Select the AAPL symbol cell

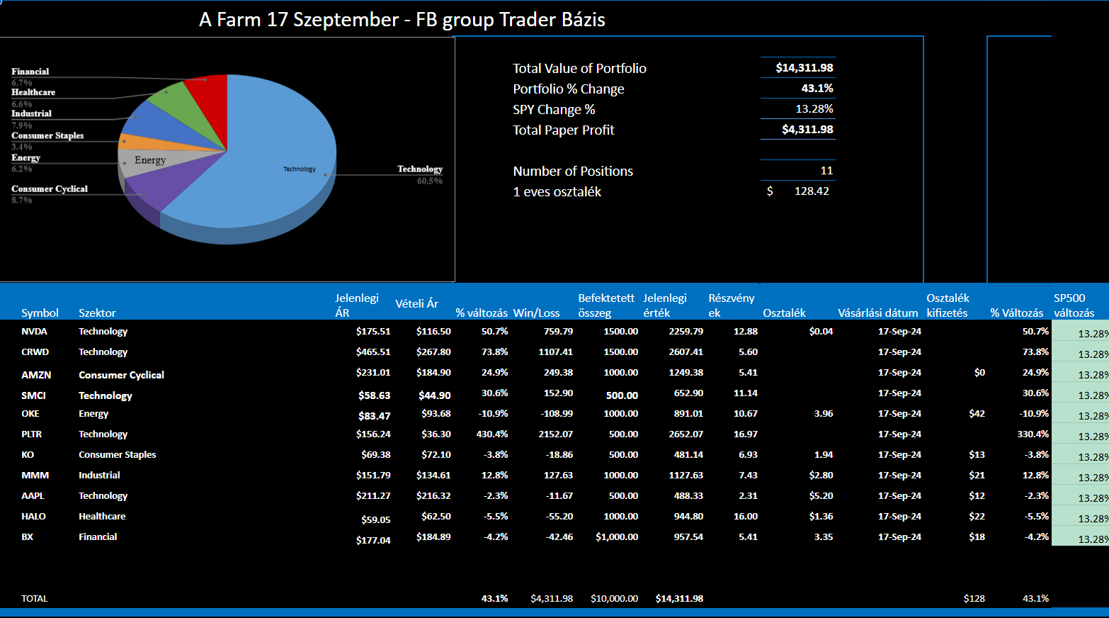pyautogui.click(x=33, y=496)
